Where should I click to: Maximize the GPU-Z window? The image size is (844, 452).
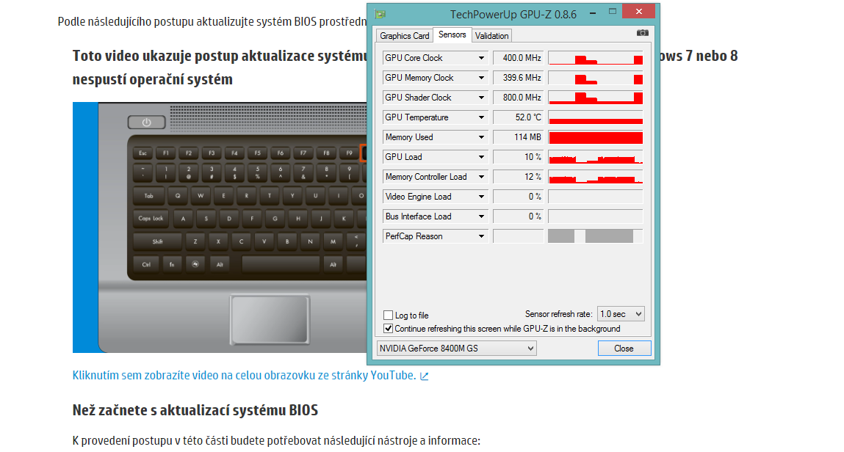click(x=613, y=12)
